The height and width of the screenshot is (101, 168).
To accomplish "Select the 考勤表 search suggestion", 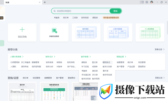I will pyautogui.click(x=57, y=18).
